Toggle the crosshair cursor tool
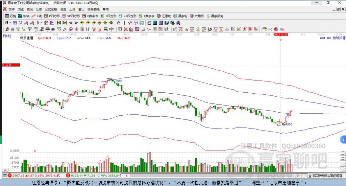This screenshot has width=346, height=186. tap(124, 23)
